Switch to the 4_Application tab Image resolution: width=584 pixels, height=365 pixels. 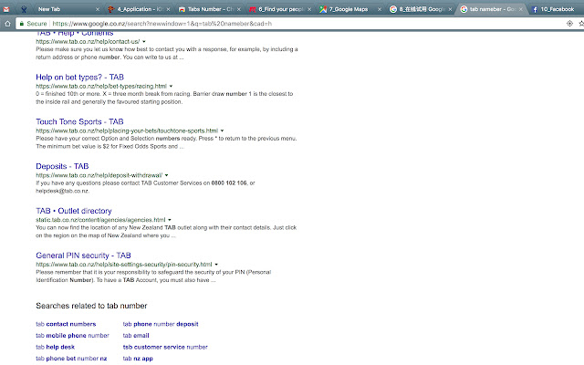(x=136, y=9)
